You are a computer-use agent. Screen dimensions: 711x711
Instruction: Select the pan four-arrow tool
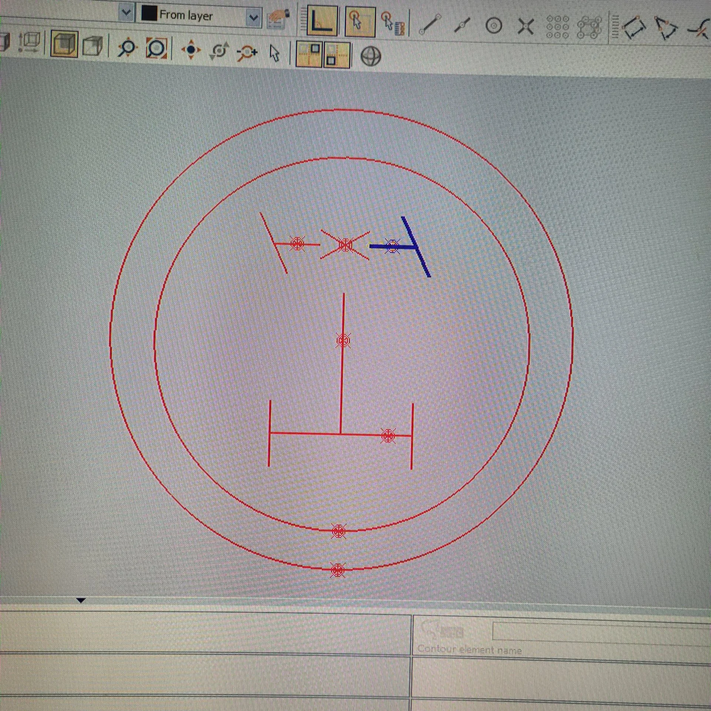[x=191, y=50]
